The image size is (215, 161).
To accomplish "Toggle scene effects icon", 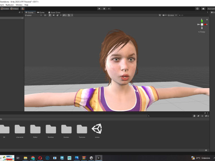I will tap(57, 15).
